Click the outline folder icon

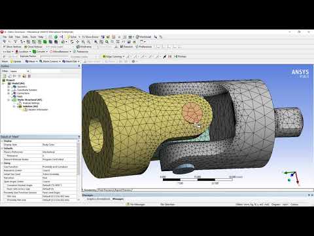(24, 76)
